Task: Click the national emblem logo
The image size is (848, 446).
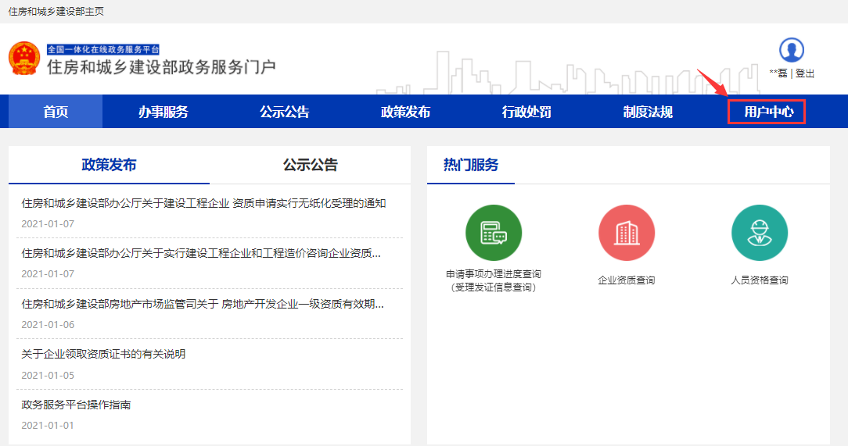Action: 24,59
